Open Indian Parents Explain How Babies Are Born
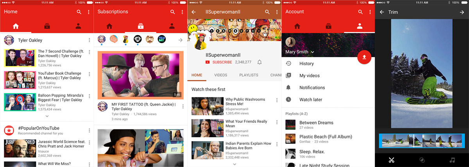 pos(248,146)
